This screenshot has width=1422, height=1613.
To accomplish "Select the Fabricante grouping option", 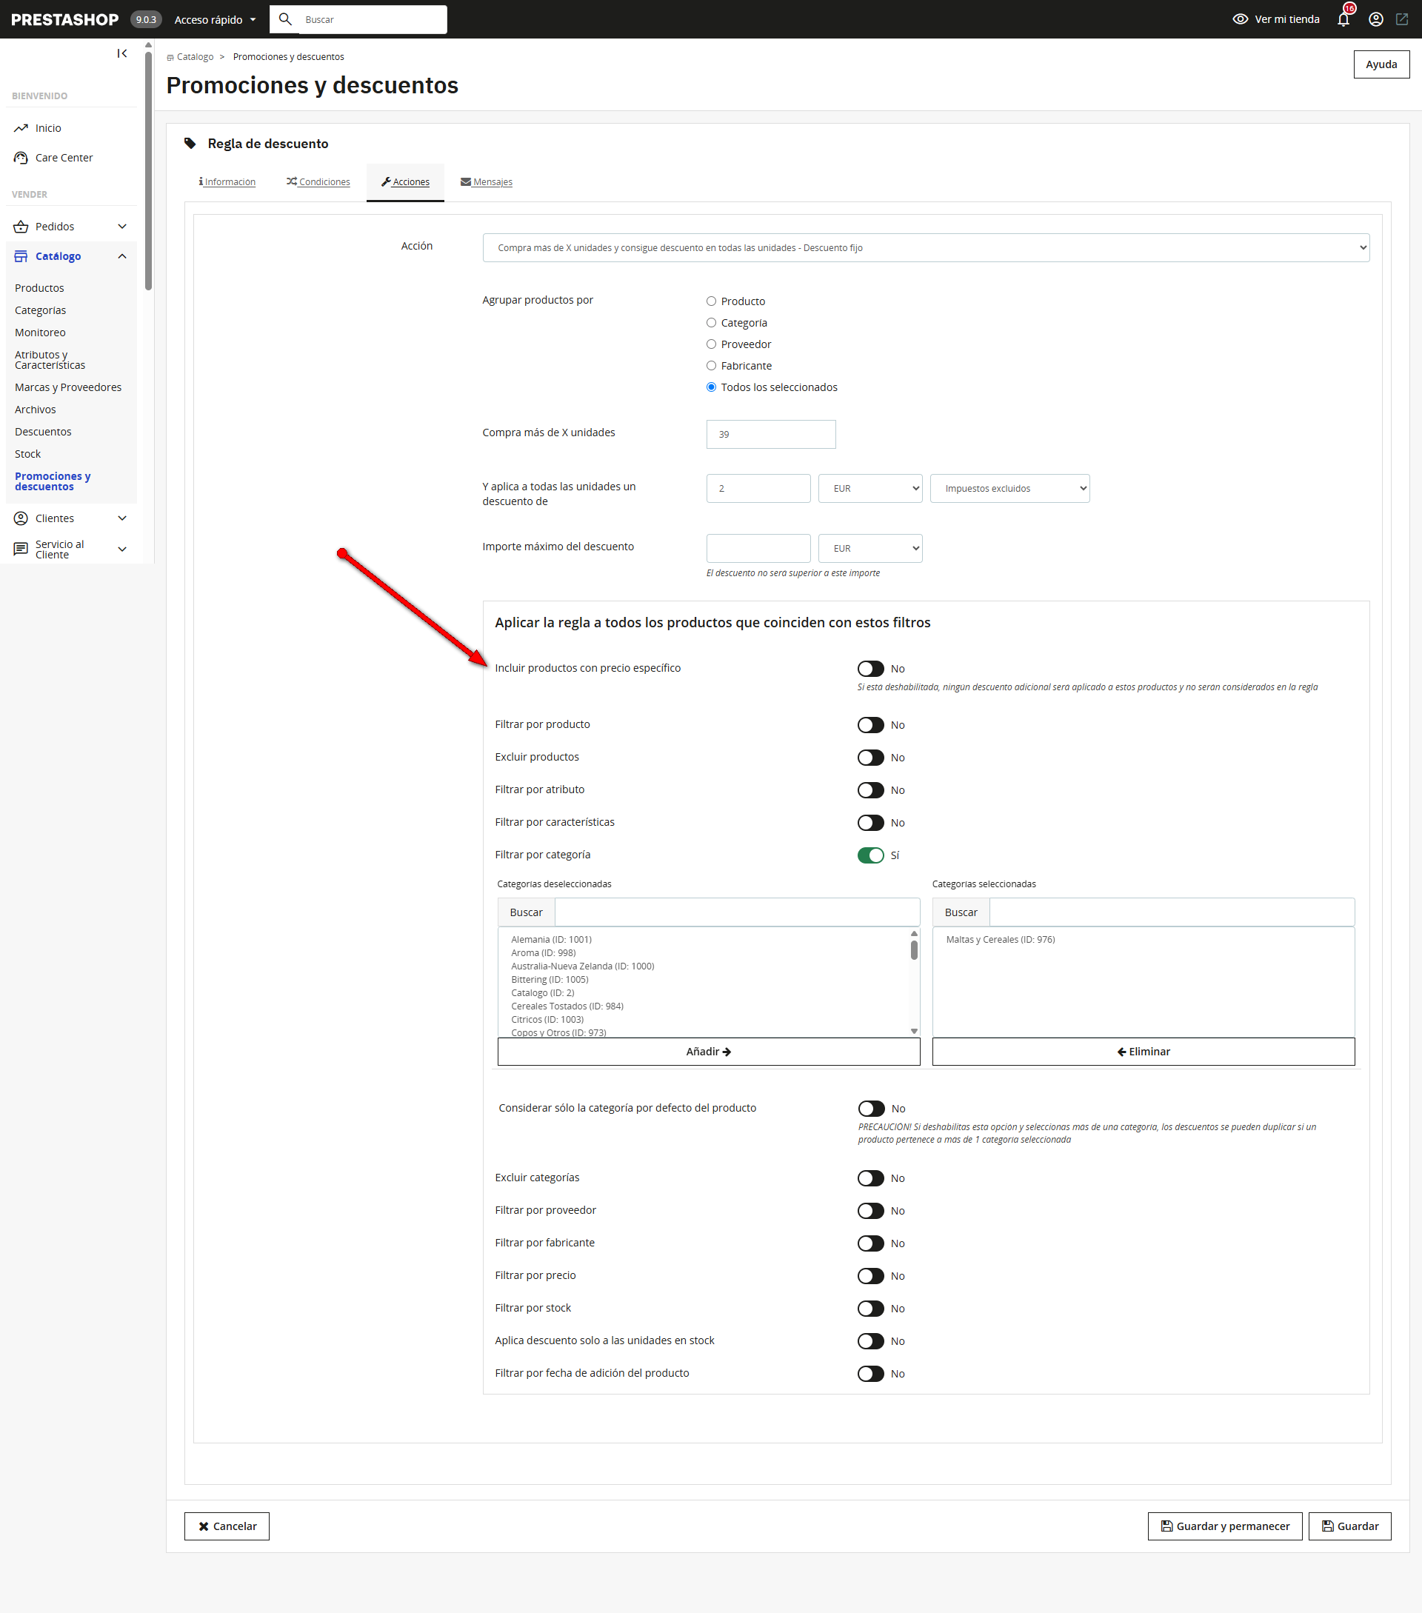I will coord(711,365).
